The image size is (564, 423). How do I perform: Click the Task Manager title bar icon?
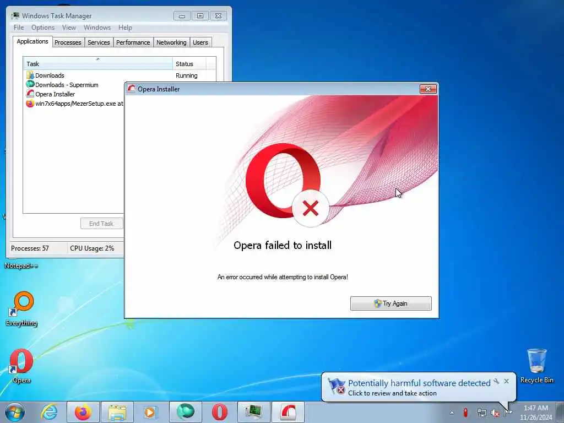click(x=15, y=15)
